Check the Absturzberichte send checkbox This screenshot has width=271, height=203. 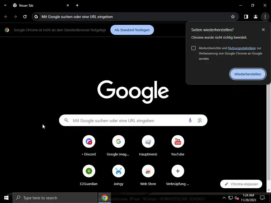click(193, 48)
